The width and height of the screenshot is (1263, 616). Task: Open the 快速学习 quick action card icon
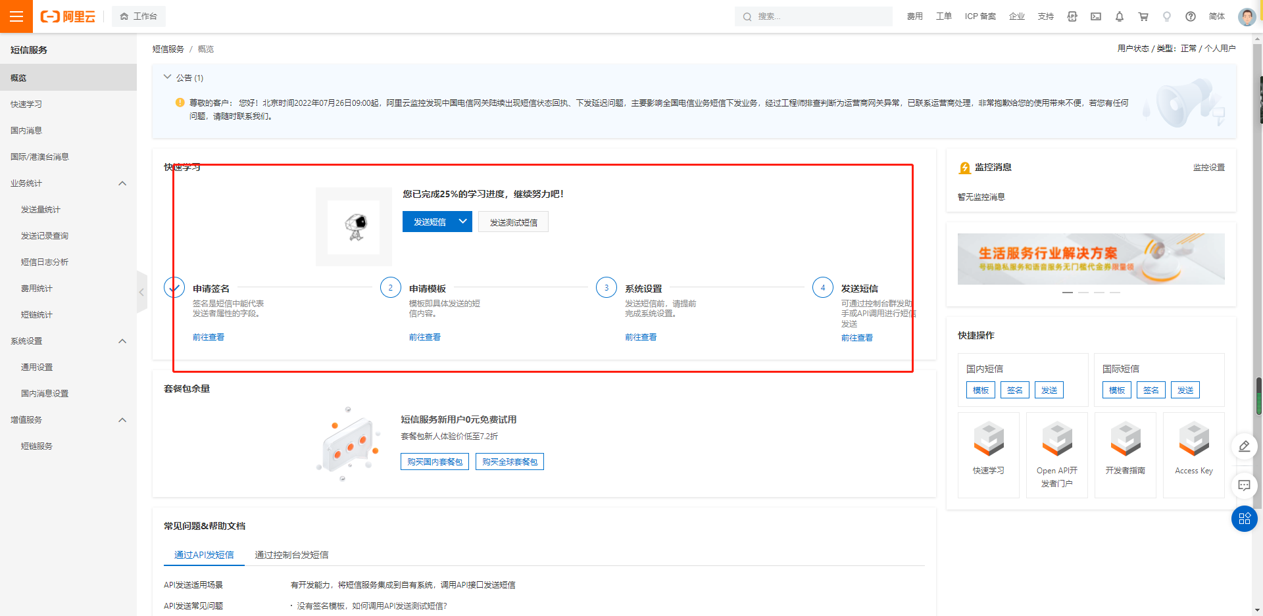coord(989,439)
